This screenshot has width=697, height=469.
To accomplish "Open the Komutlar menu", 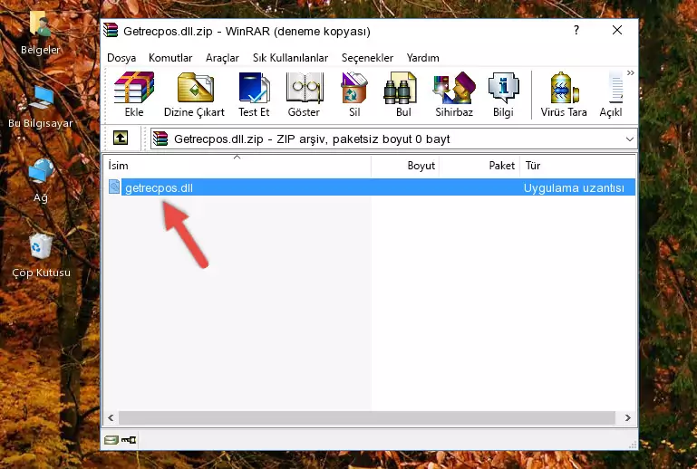I will click(170, 58).
